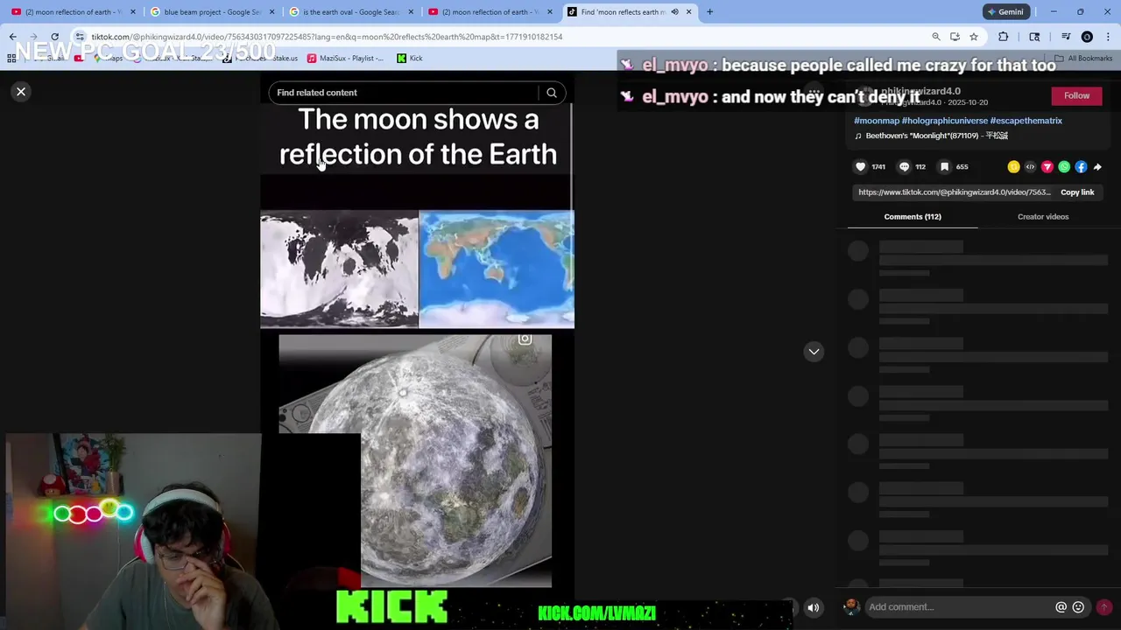Open comments via the speech bubble icon
This screenshot has height=630, width=1121.
point(904,166)
